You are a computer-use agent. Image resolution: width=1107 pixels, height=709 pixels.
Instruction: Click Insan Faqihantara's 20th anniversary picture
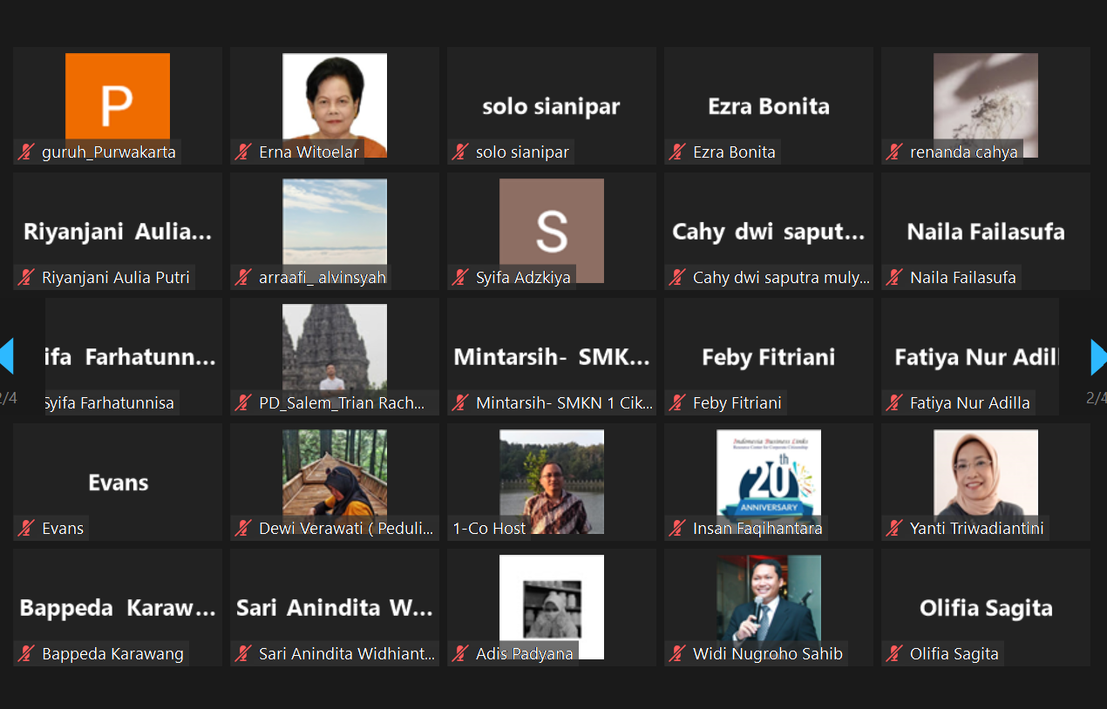(769, 482)
